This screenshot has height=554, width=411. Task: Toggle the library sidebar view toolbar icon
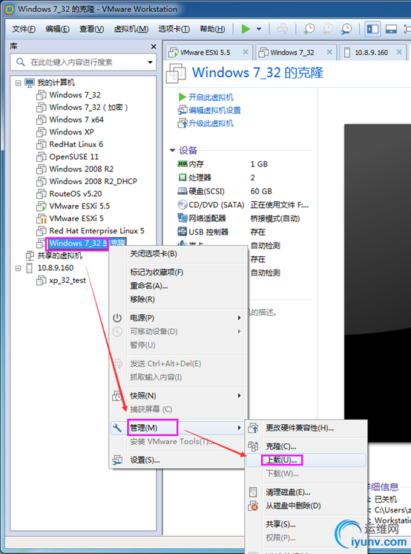pos(372,29)
